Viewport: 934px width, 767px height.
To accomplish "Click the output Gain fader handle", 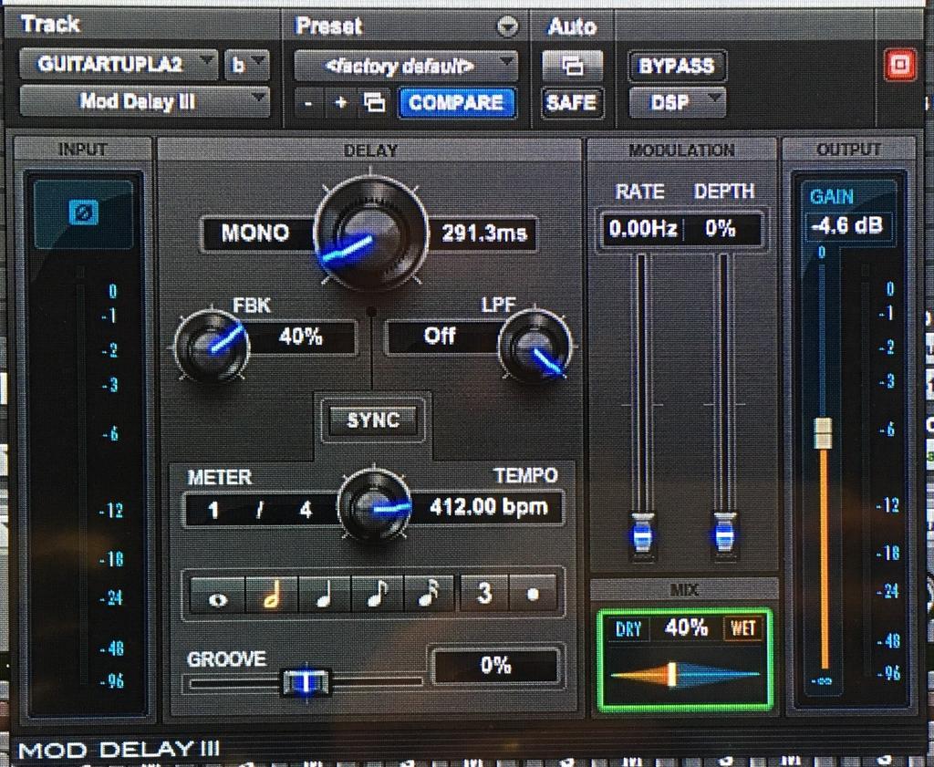I will tap(824, 433).
